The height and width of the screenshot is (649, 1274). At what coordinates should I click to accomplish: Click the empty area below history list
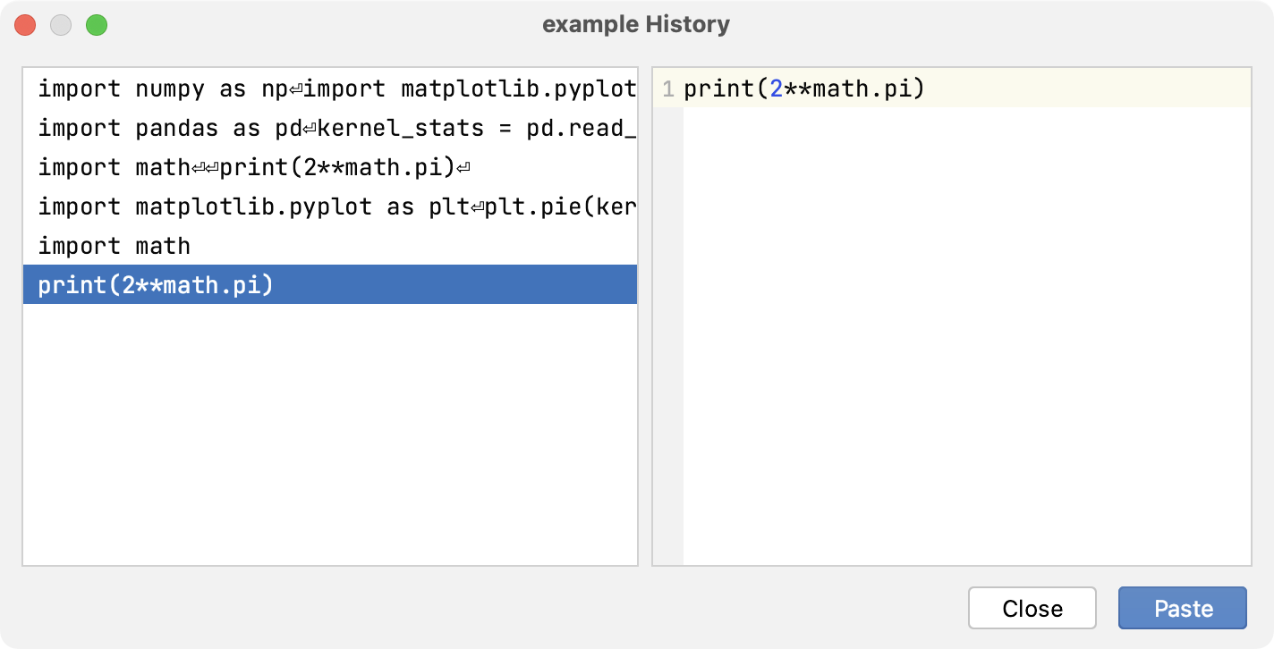coord(331,429)
